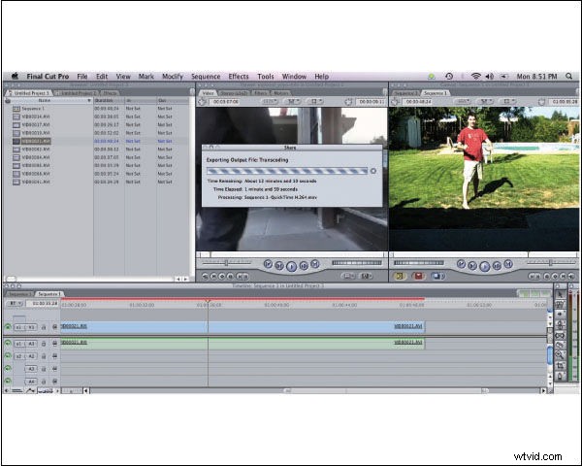Click the a1 source control on track A1
582x466 pixels.
18,344
